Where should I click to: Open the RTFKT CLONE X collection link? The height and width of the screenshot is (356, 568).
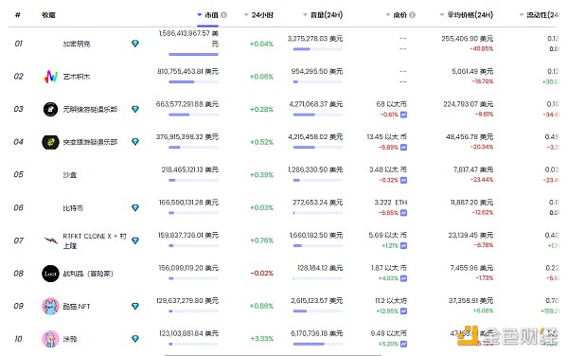coord(94,240)
